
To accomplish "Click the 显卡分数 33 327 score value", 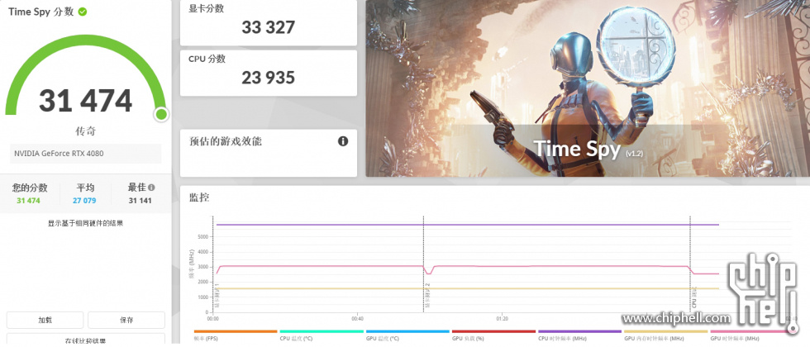I will (268, 26).
